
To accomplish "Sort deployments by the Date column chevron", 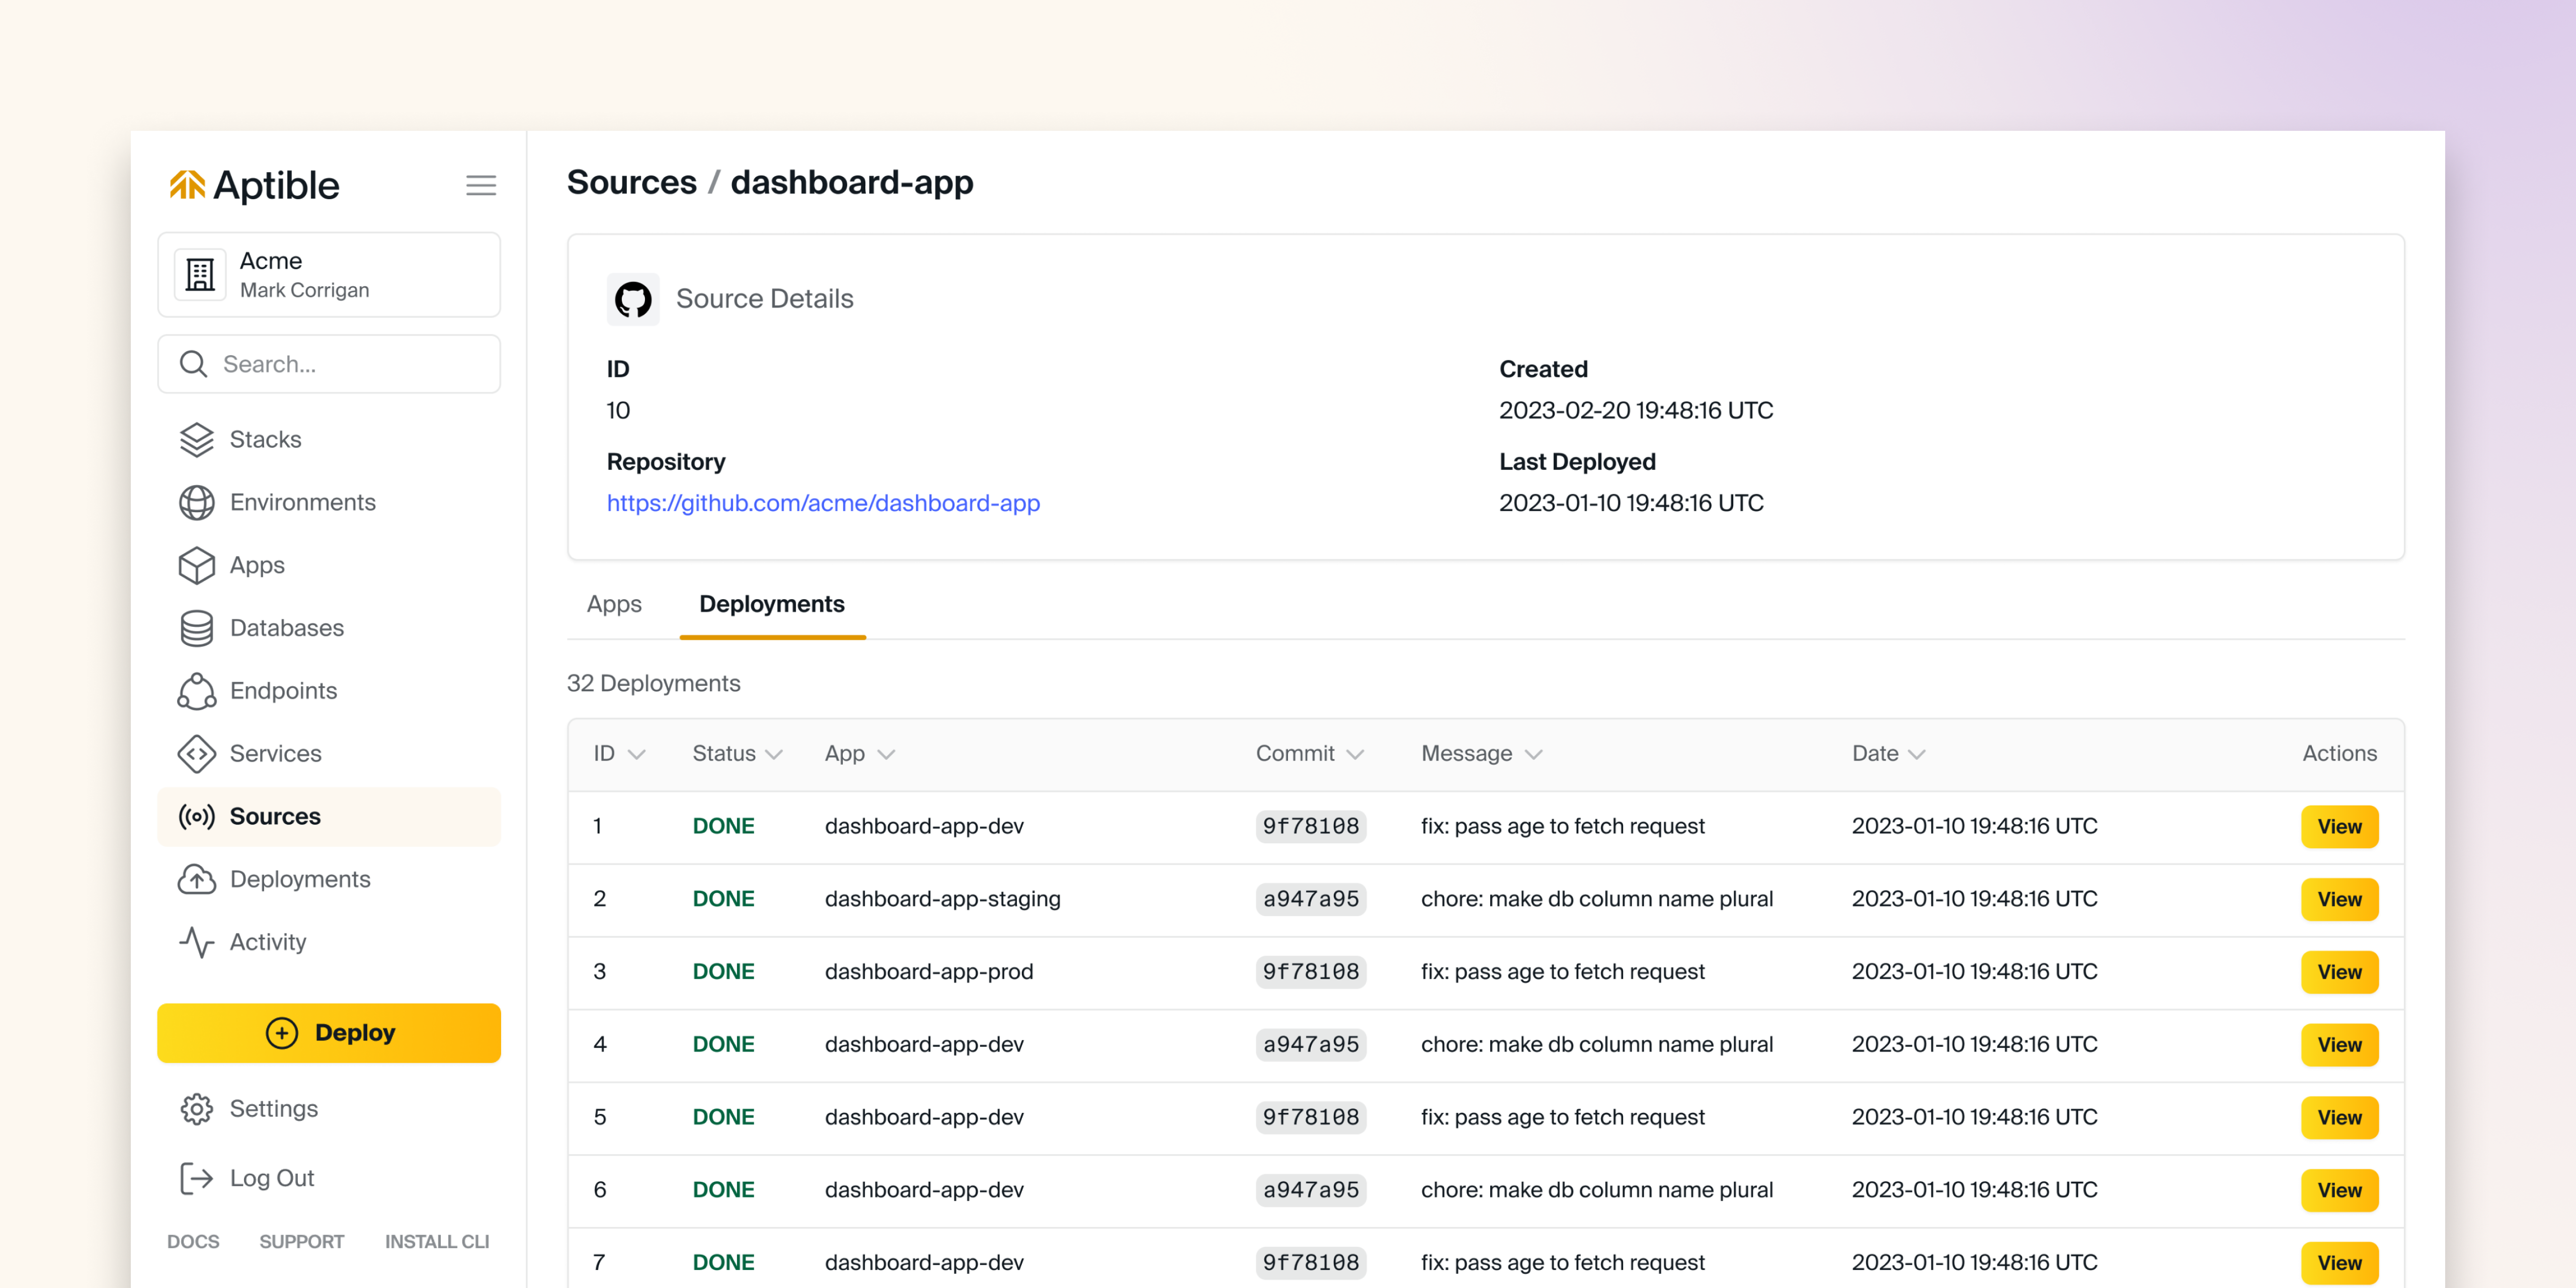I will (1916, 754).
